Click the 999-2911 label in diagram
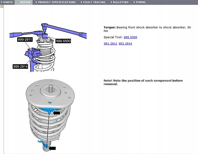 [25, 40]
